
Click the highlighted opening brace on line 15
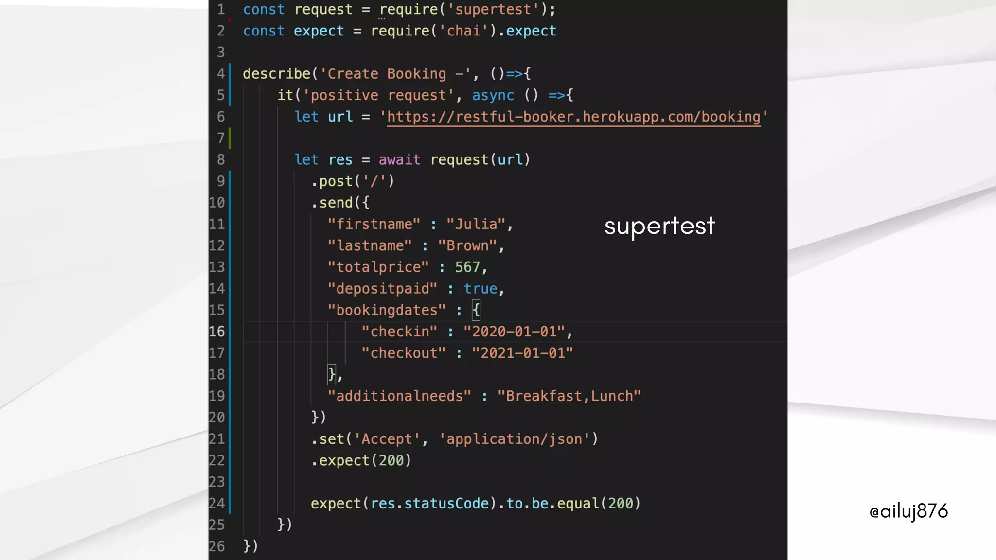click(476, 310)
